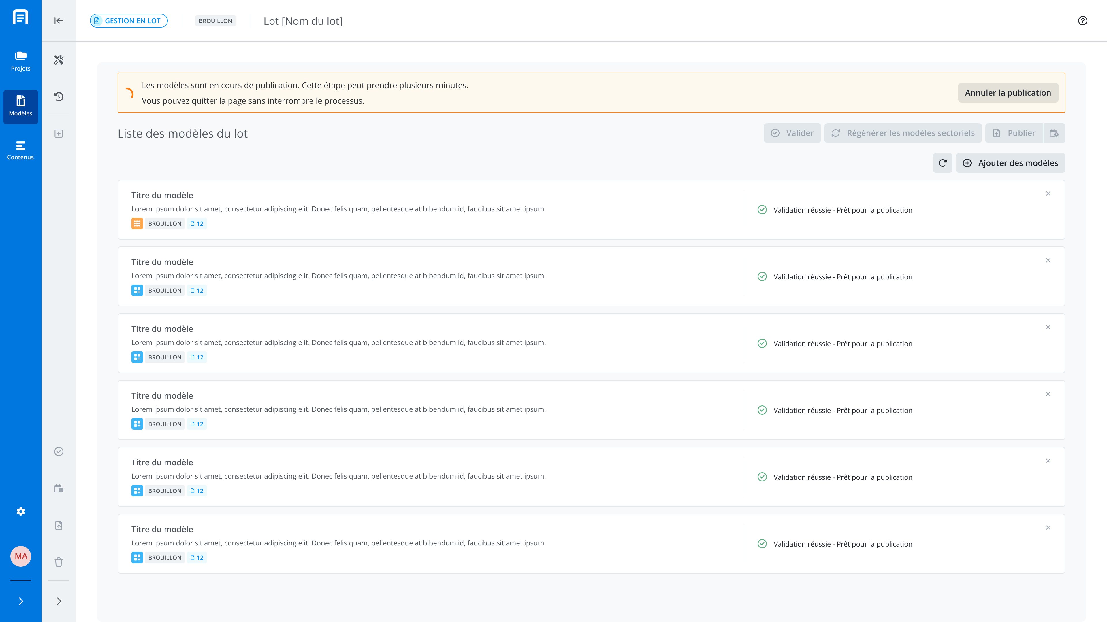1107x622 pixels.
Task: Click the sidebar publish document icon
Action: click(59, 526)
